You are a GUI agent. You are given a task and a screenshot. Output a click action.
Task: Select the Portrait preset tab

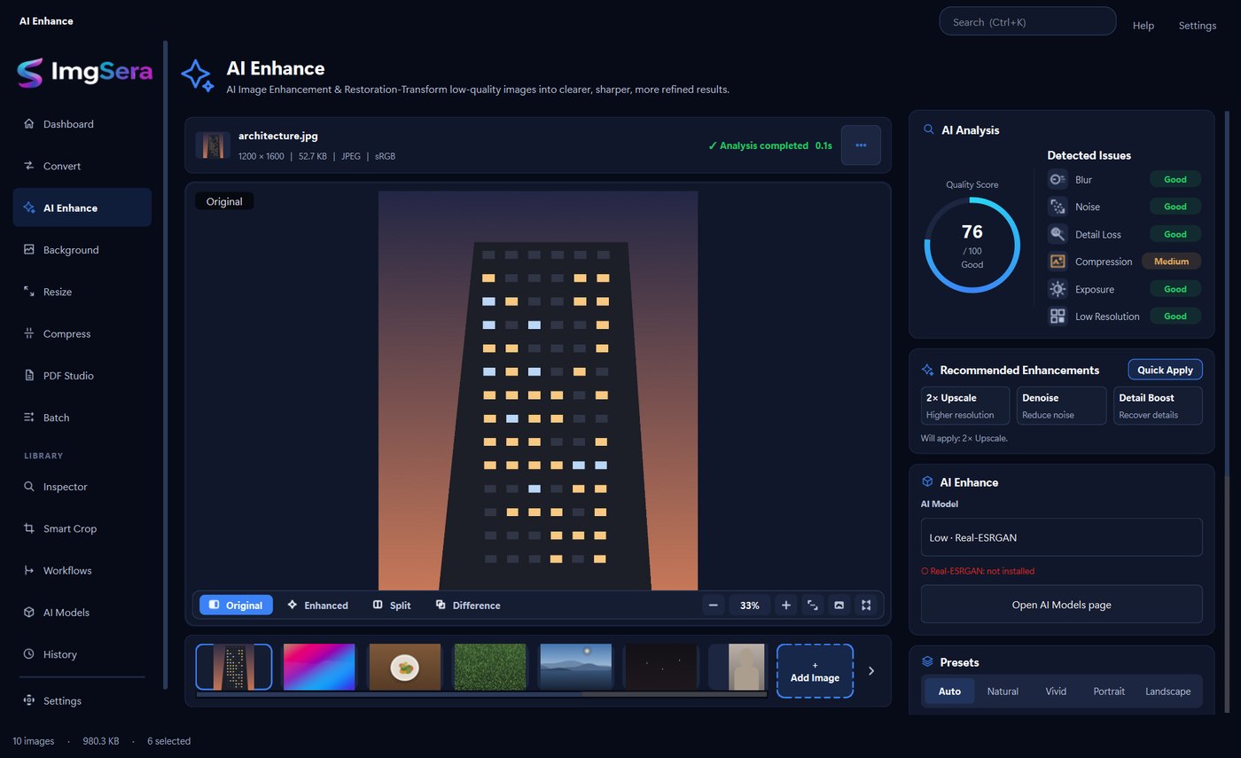(1109, 691)
